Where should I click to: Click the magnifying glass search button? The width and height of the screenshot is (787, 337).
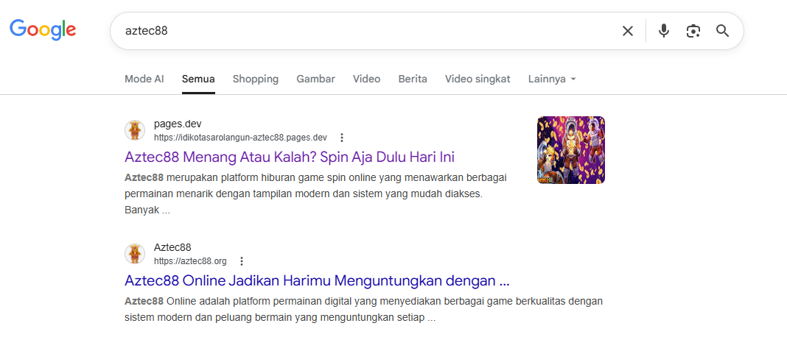click(722, 31)
